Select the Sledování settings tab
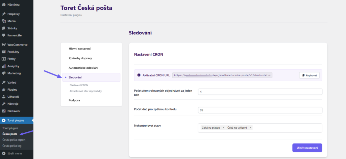346x159 pixels. point(91,77)
